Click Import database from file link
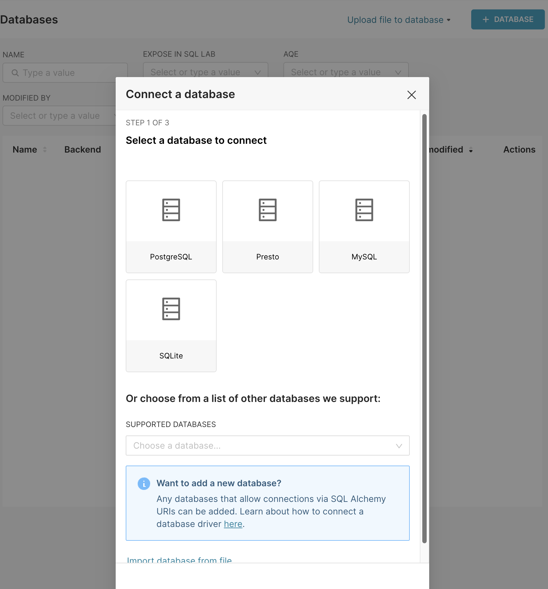The height and width of the screenshot is (589, 548). point(179,560)
